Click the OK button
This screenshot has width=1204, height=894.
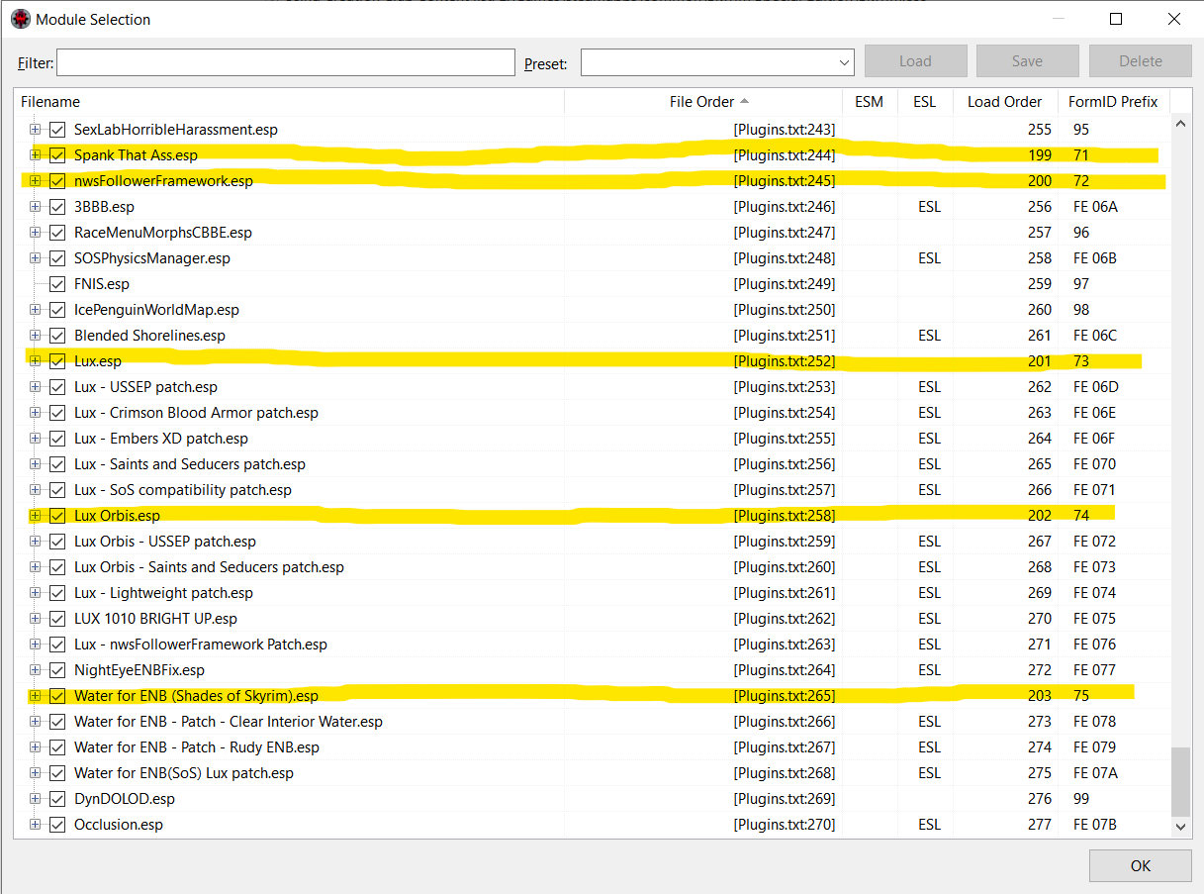click(1141, 865)
